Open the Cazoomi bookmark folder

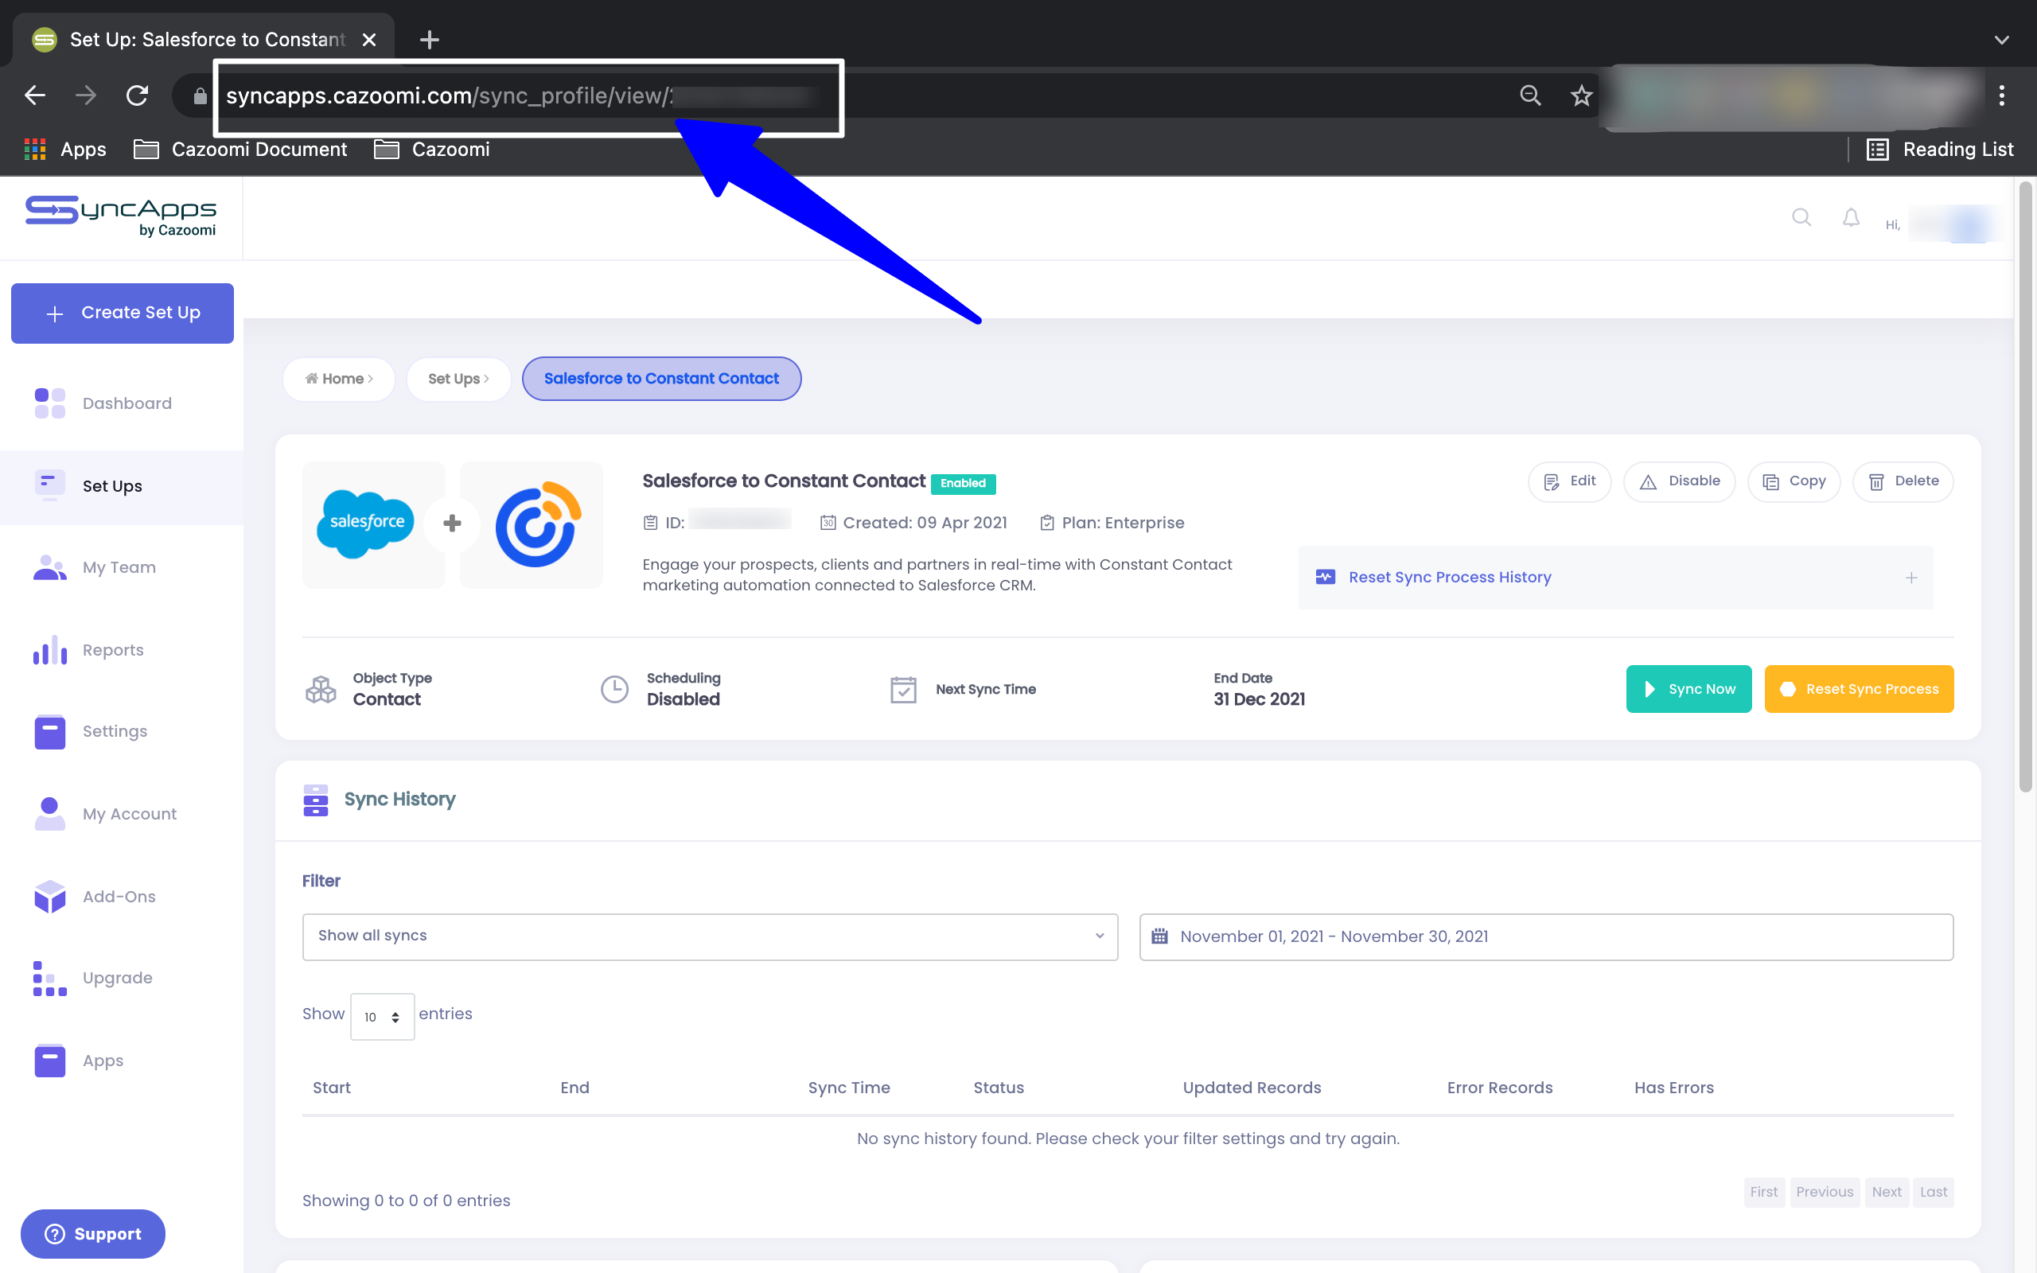[x=432, y=150]
